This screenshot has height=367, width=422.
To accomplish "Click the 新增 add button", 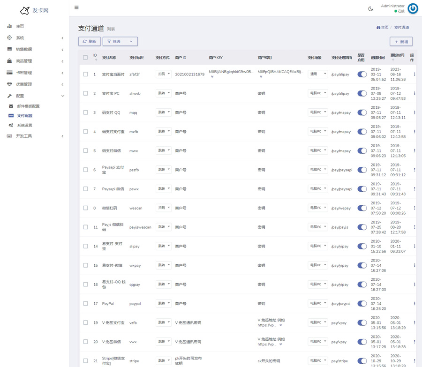I will pyautogui.click(x=401, y=42).
